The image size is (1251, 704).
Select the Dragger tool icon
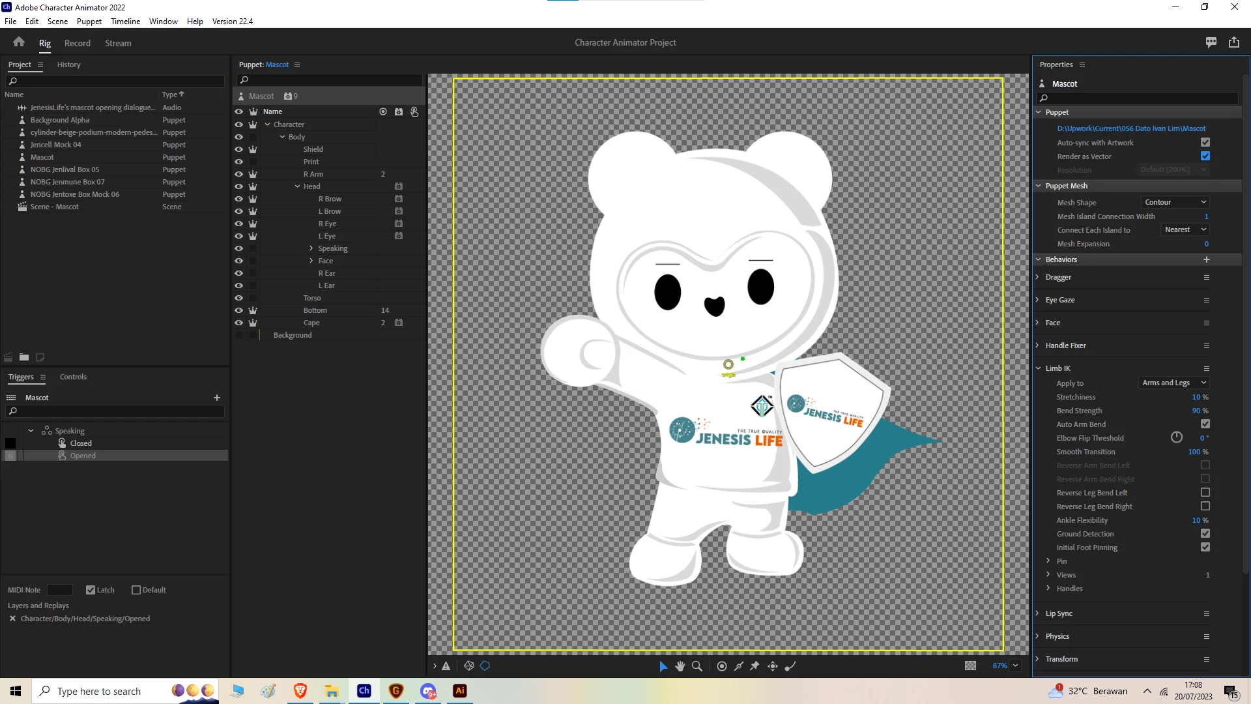pyautogui.click(x=773, y=666)
